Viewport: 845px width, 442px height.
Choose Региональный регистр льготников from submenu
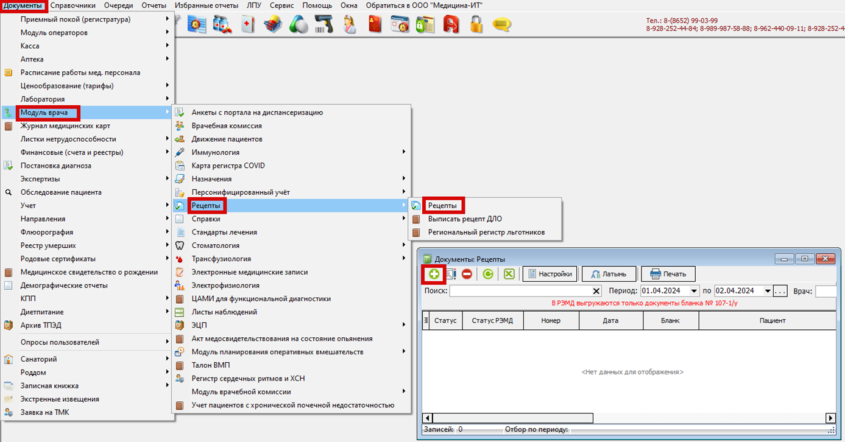pos(486,232)
